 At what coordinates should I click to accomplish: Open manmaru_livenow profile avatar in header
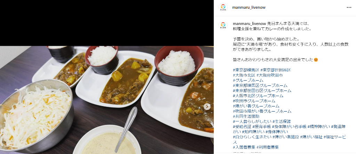[223, 7]
